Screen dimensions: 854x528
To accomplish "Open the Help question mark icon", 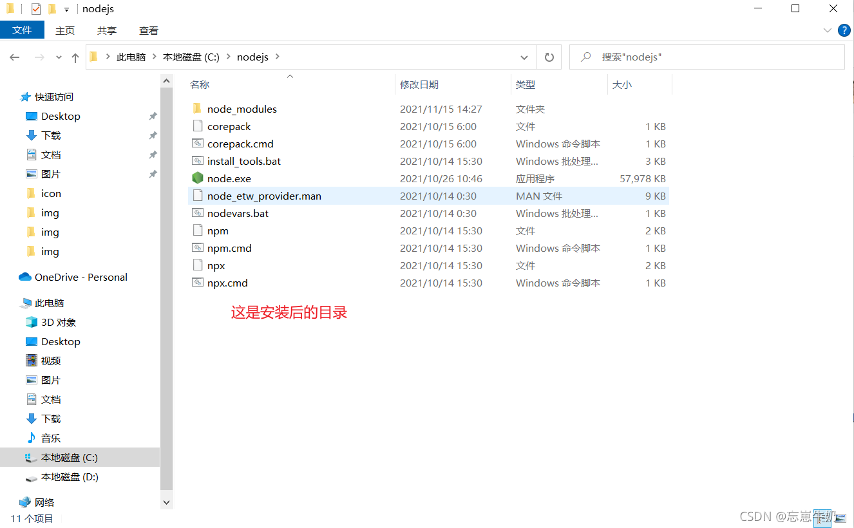I will tap(844, 30).
